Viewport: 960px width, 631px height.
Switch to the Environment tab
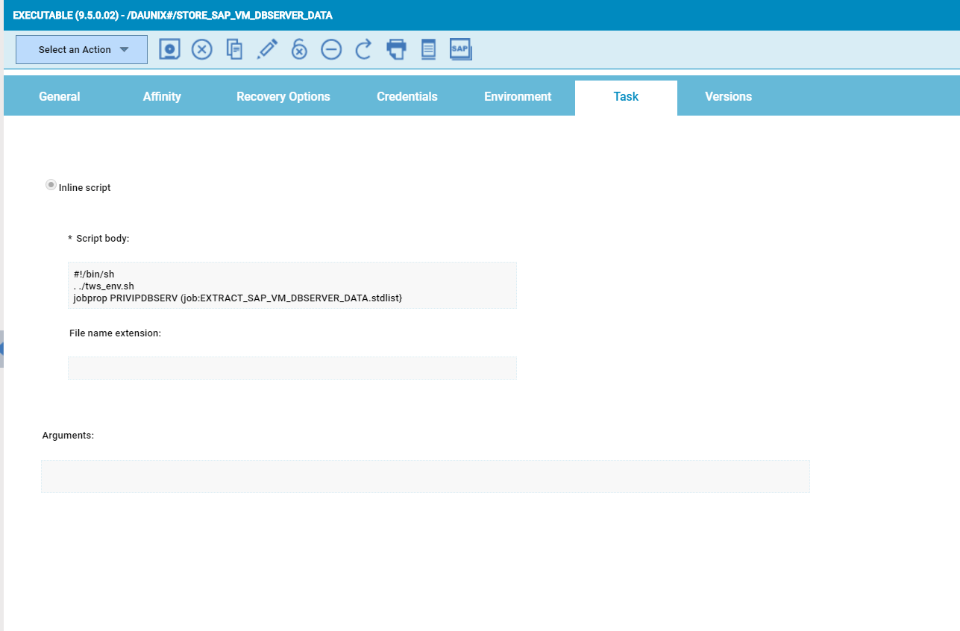518,96
